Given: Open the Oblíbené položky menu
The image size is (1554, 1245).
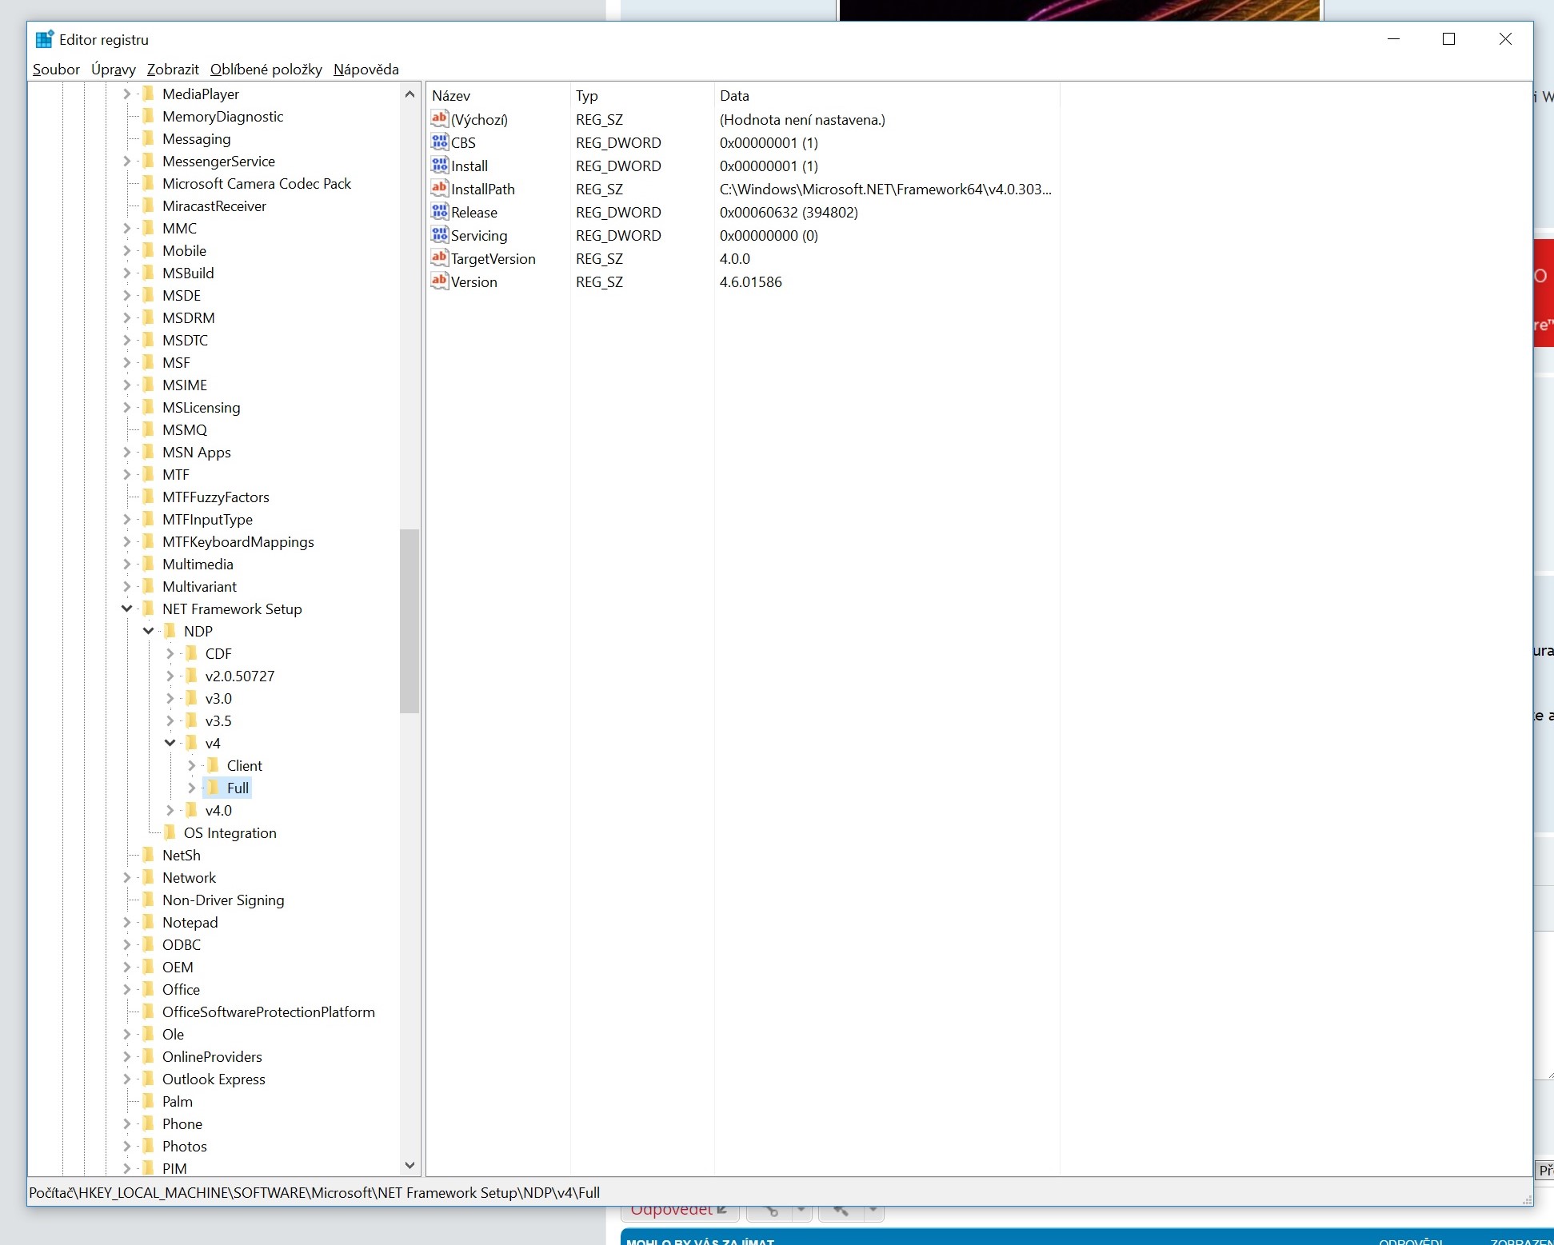Looking at the screenshot, I should click(x=266, y=70).
